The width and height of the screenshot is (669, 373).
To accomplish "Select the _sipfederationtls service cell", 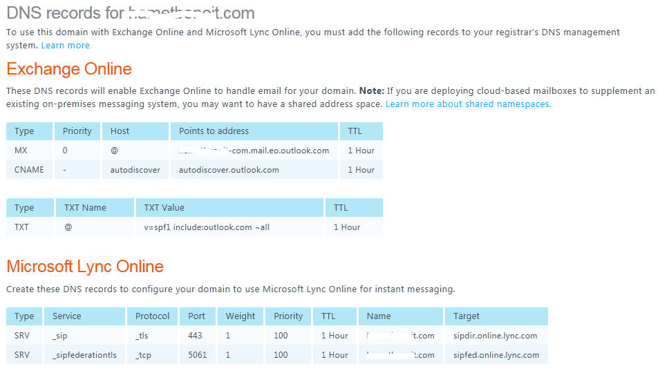I will (84, 354).
